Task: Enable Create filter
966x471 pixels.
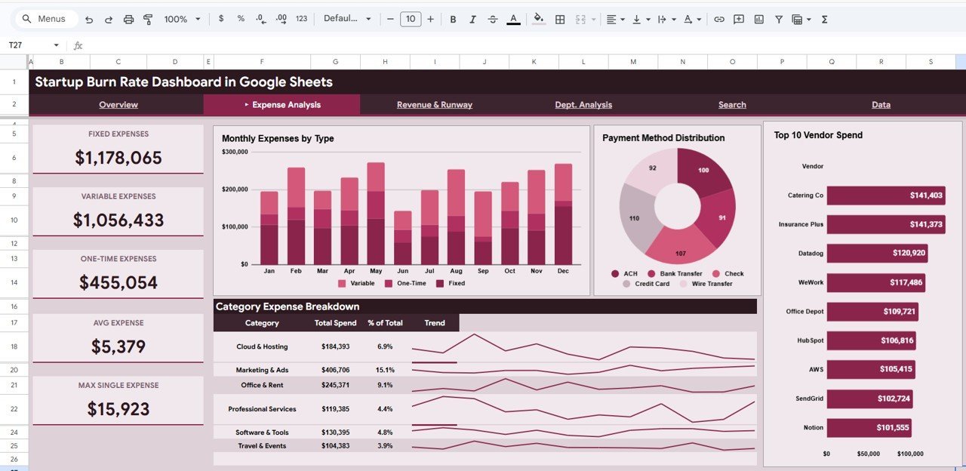Action: [x=778, y=19]
